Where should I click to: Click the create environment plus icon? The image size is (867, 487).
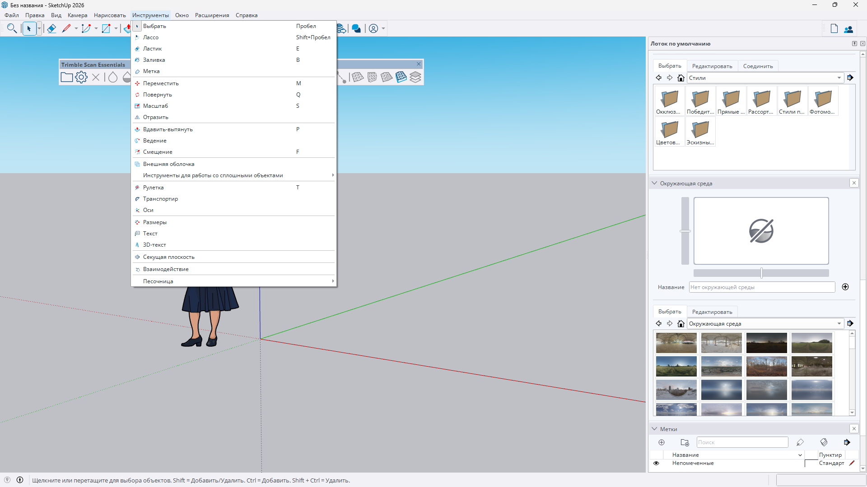tap(845, 287)
